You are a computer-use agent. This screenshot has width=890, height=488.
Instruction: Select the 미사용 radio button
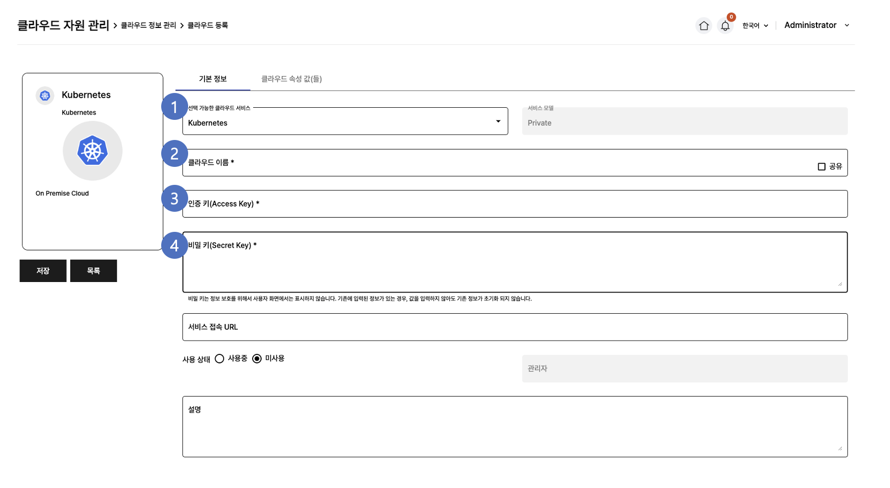(257, 359)
